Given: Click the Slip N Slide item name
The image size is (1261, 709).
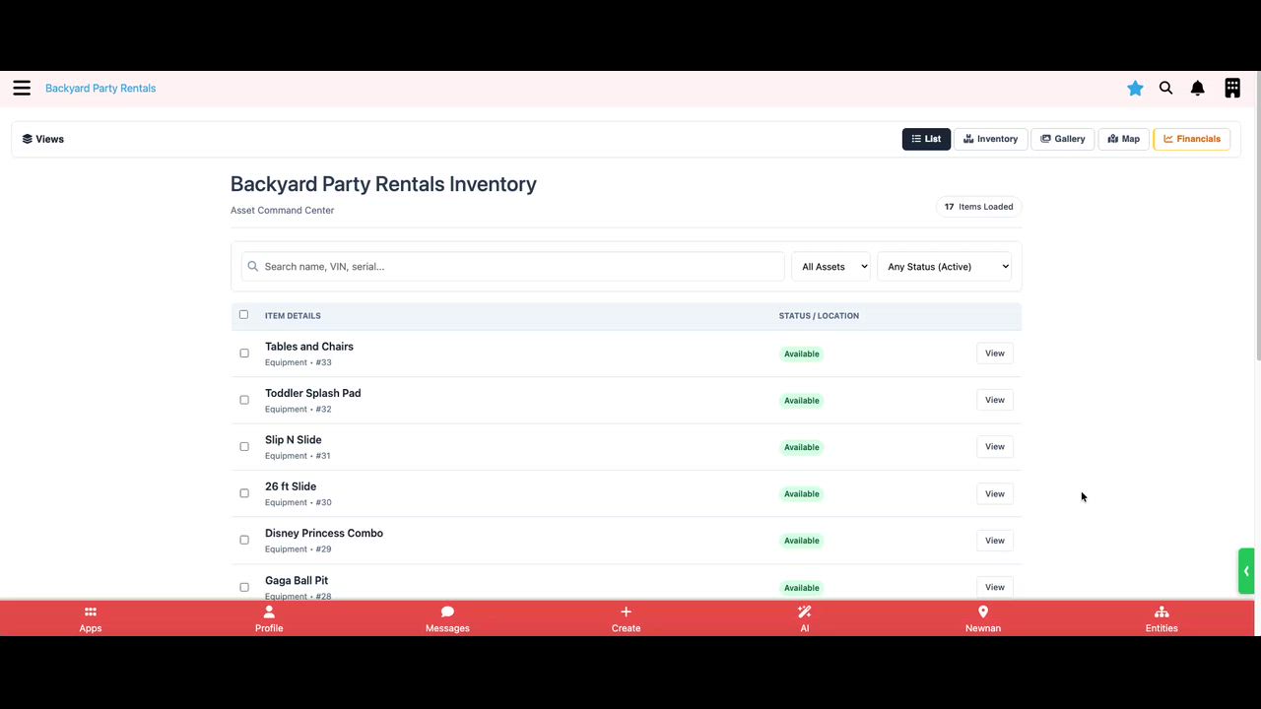Looking at the screenshot, I should point(293,440).
